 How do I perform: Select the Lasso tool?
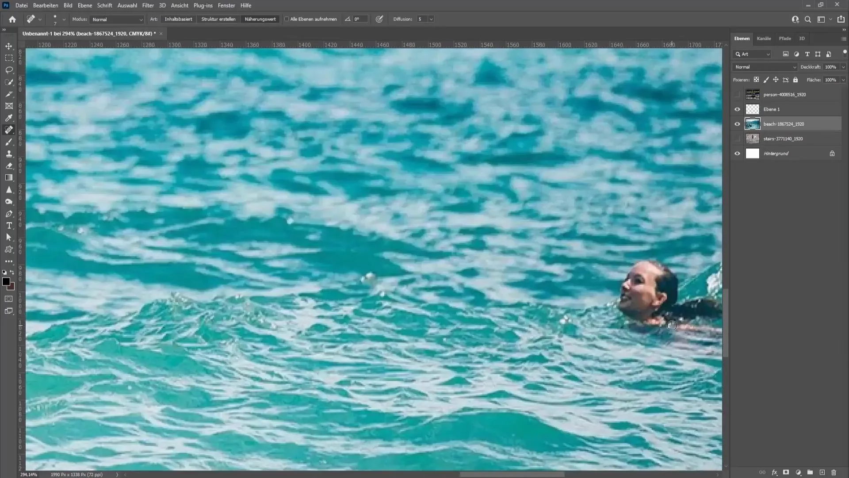tap(9, 69)
